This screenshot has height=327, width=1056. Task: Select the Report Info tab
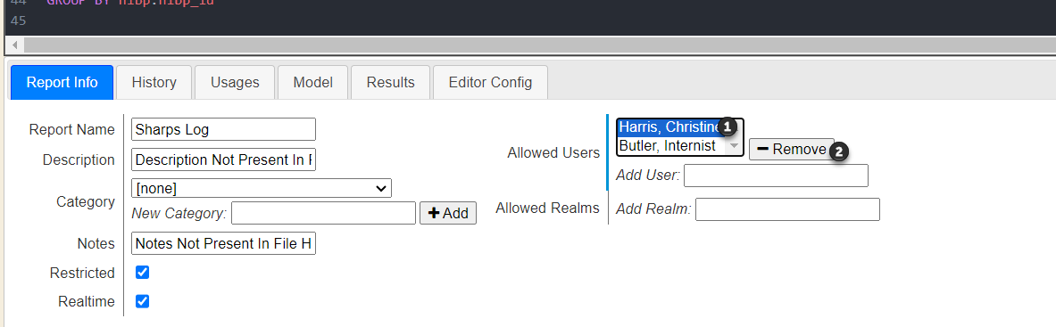(62, 83)
